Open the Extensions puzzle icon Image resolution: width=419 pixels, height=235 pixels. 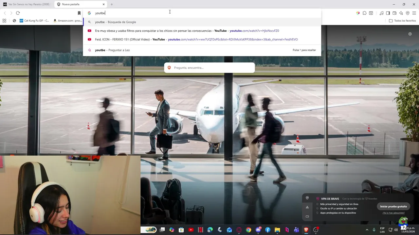(364, 13)
